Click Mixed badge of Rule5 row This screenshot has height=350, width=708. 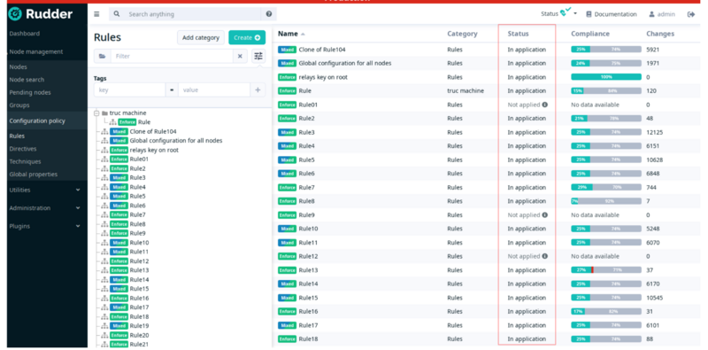pos(287,159)
